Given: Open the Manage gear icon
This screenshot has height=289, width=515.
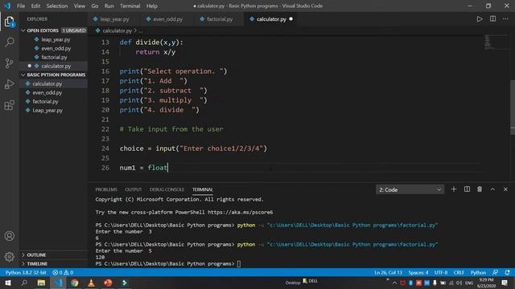Looking at the screenshot, I should 10,257.
